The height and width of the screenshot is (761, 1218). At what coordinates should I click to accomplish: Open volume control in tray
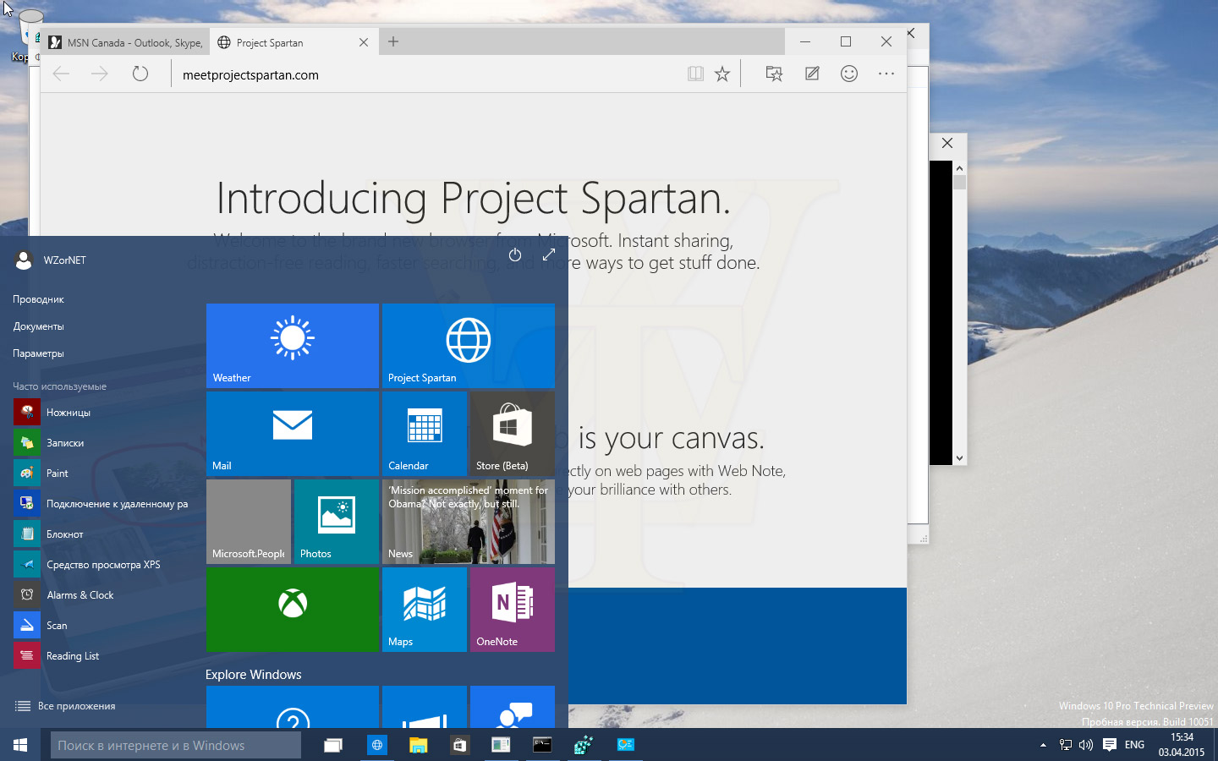pyautogui.click(x=1086, y=745)
